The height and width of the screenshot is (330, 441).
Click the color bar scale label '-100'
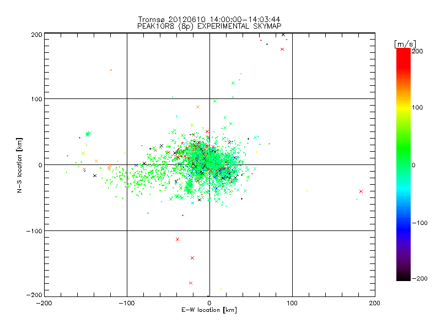420,223
